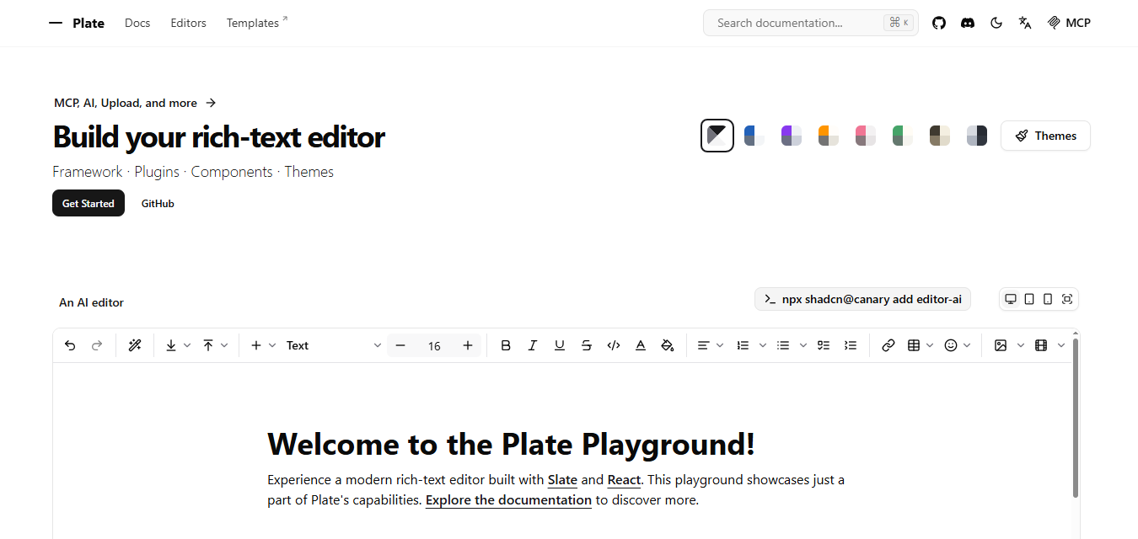Viewport: 1138px width, 539px height.
Task: Expand the emoji picker chevron
Action: point(967,345)
